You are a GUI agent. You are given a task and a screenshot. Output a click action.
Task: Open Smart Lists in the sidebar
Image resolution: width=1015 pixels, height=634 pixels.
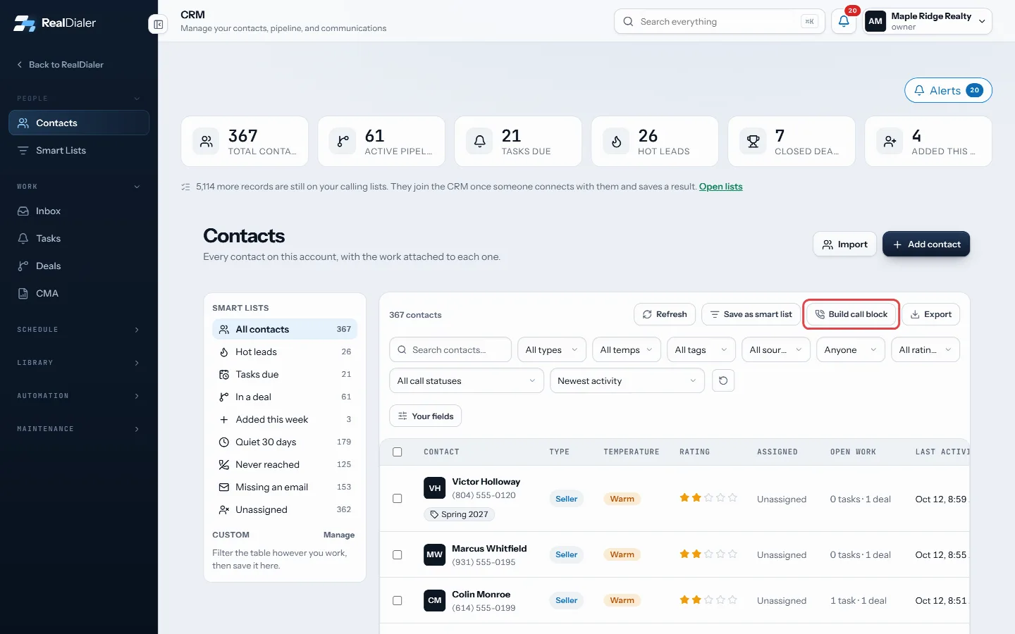(x=79, y=150)
